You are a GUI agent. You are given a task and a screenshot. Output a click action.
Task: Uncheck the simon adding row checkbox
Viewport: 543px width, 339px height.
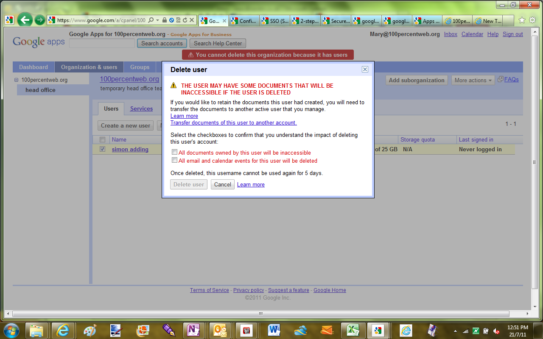point(102,149)
